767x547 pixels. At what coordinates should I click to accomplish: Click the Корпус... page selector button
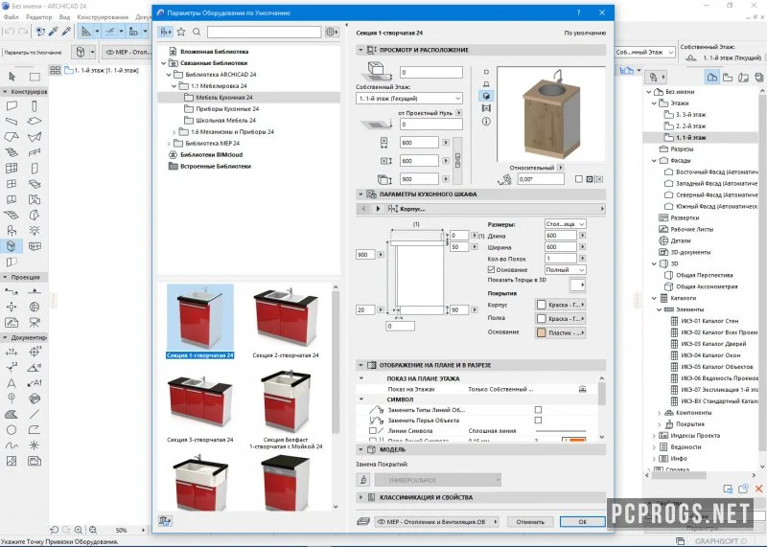(495, 209)
